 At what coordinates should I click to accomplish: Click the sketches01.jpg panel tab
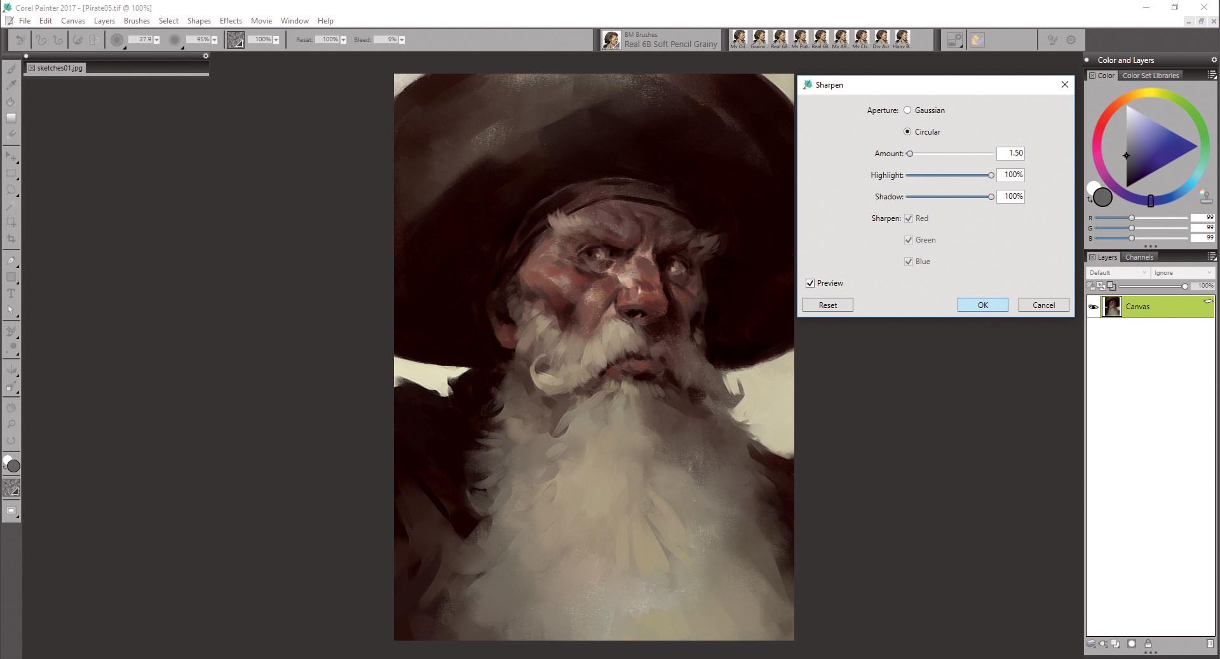pos(55,68)
